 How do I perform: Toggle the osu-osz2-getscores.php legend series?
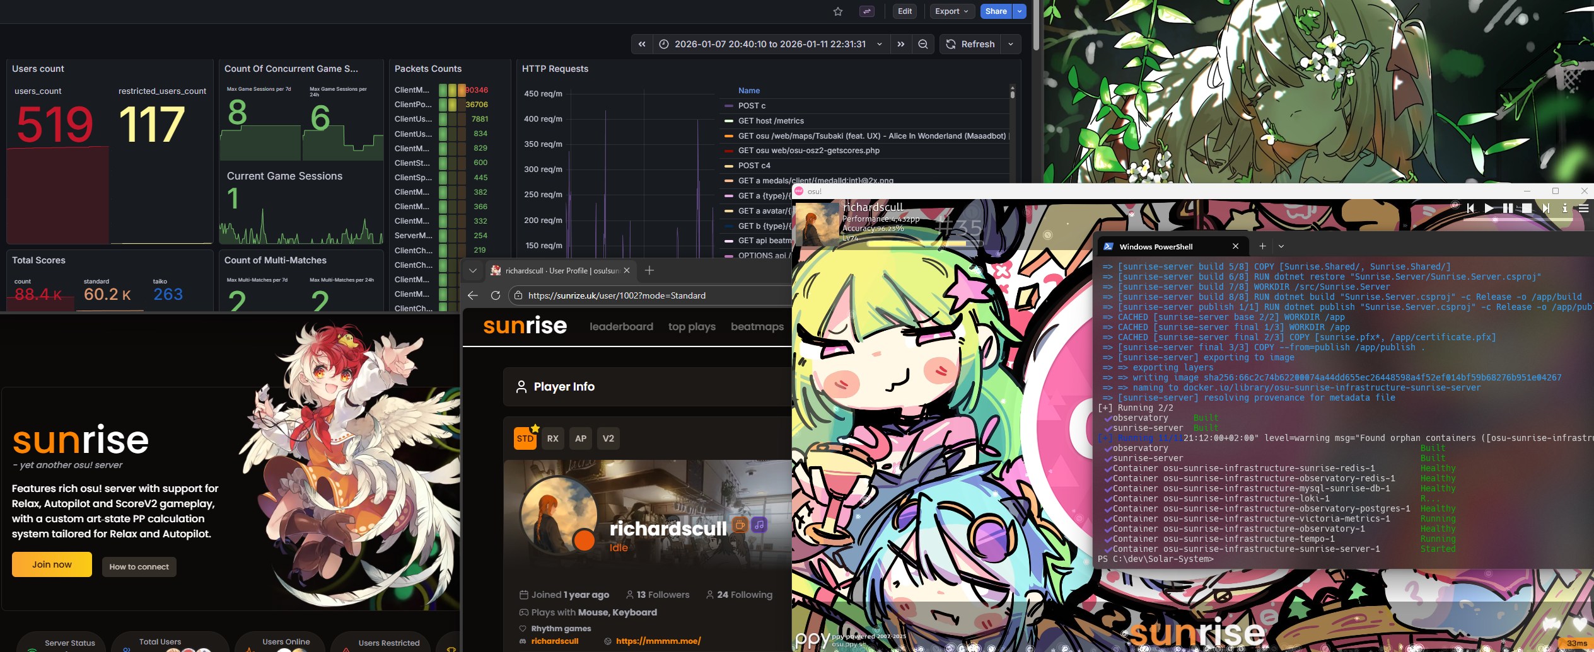pyautogui.click(x=808, y=151)
